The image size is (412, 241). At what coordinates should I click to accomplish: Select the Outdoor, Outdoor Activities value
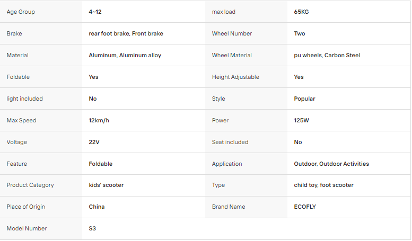click(331, 164)
